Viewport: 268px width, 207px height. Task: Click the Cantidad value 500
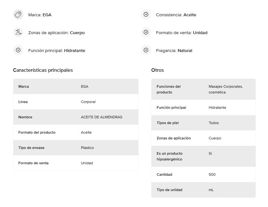pyautogui.click(x=212, y=174)
